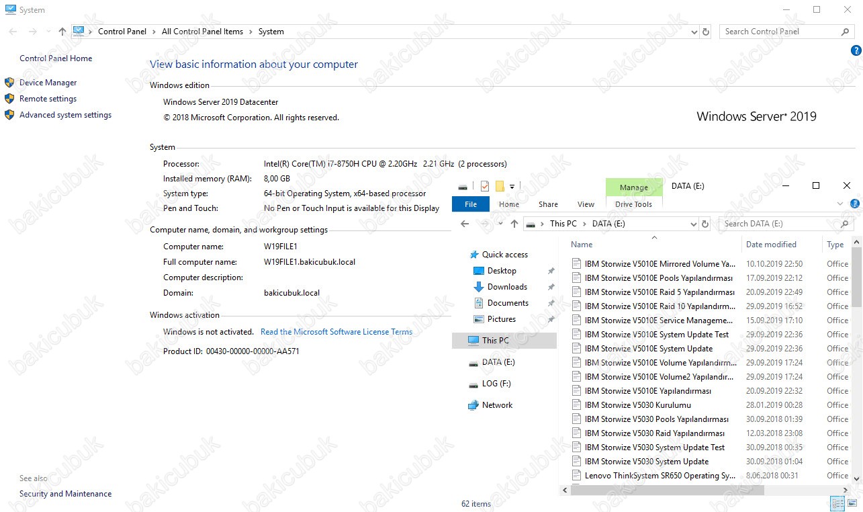The height and width of the screenshot is (512, 863).
Task: Open Explorer recent locations dropdown
Action: (x=499, y=224)
